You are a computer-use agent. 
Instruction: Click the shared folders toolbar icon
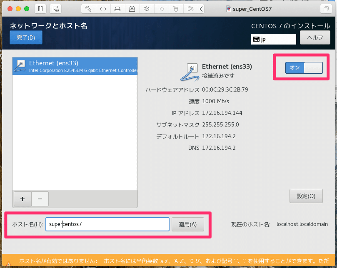coord(191,9)
